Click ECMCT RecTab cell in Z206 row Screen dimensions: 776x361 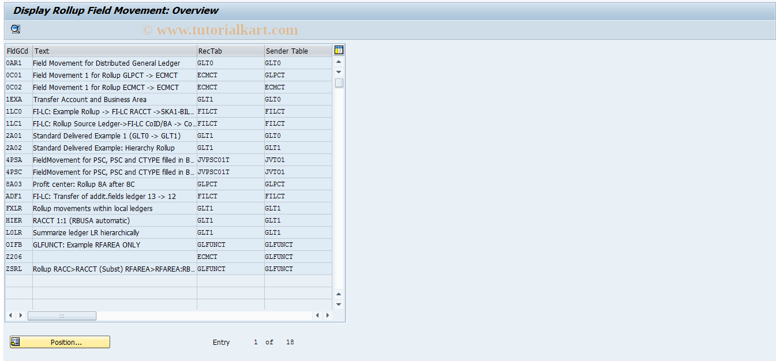pos(231,257)
